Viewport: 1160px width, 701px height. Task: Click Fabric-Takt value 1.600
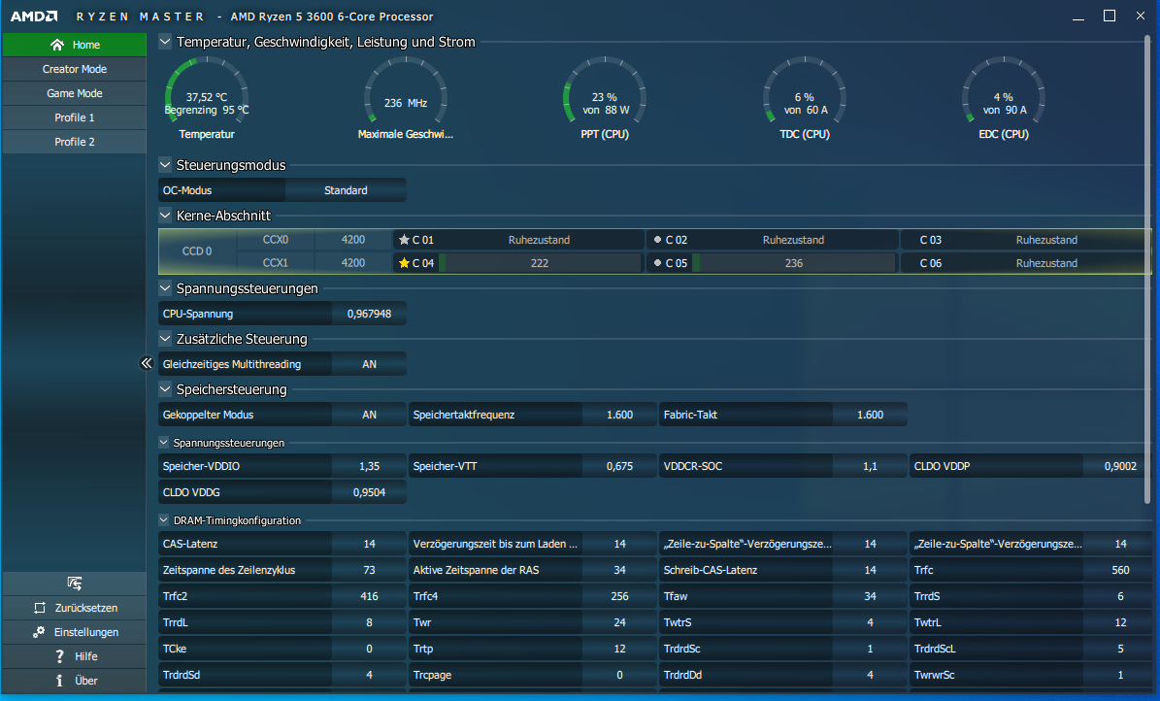(870, 415)
